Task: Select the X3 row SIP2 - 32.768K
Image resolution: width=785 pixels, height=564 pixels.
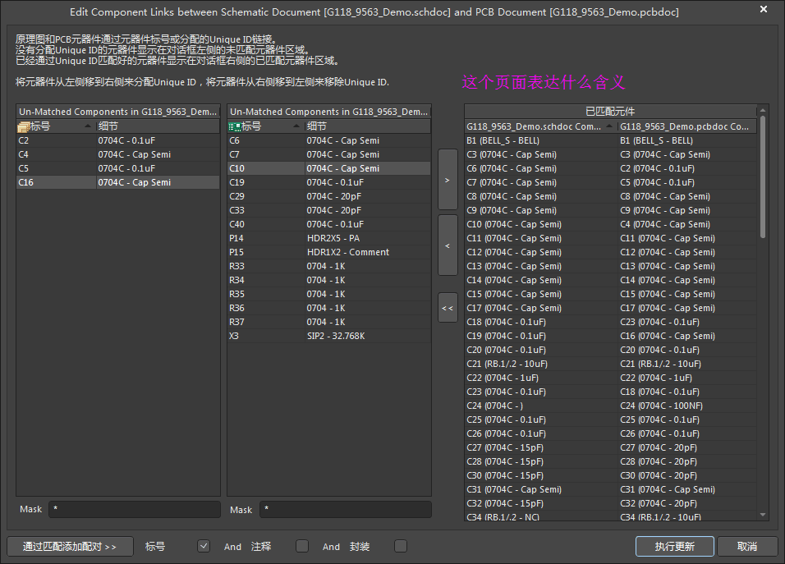Action: tap(329, 337)
